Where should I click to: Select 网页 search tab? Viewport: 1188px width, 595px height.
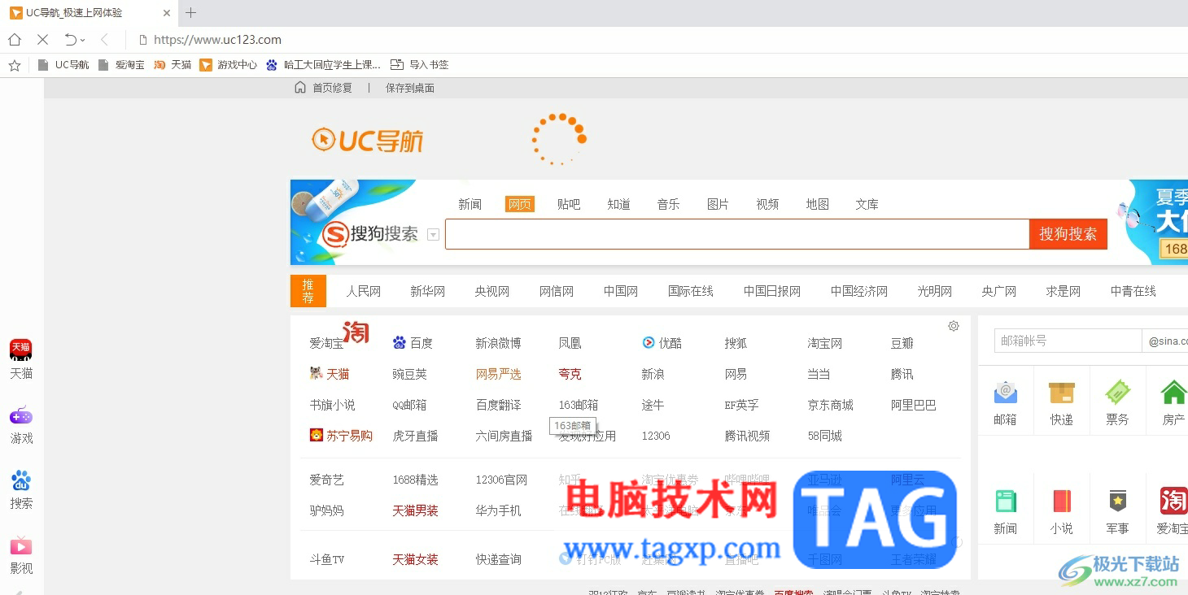pyautogui.click(x=520, y=204)
